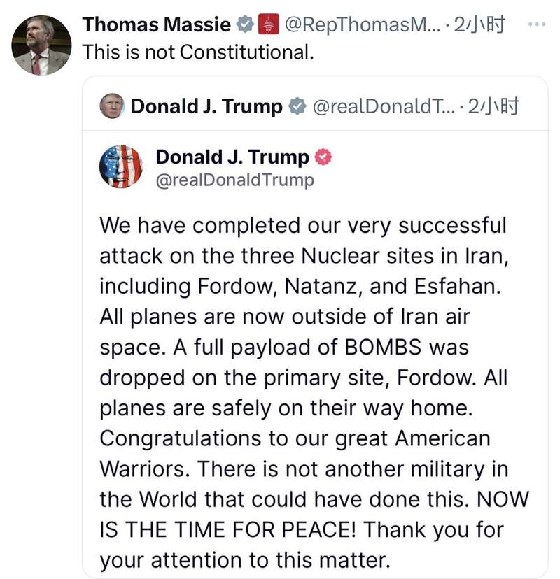Open the three-dot more options menu

(x=535, y=25)
